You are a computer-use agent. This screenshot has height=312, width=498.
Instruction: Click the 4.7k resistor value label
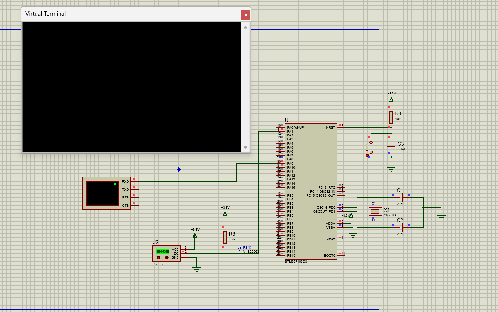point(232,239)
